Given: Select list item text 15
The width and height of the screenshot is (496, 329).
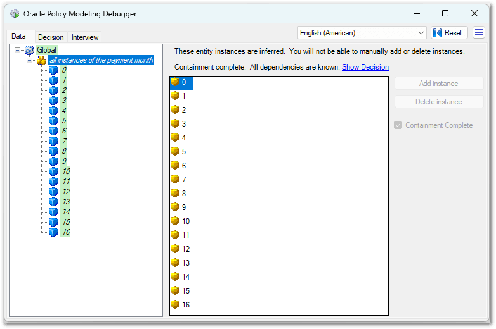Looking at the screenshot, I should point(186,291).
